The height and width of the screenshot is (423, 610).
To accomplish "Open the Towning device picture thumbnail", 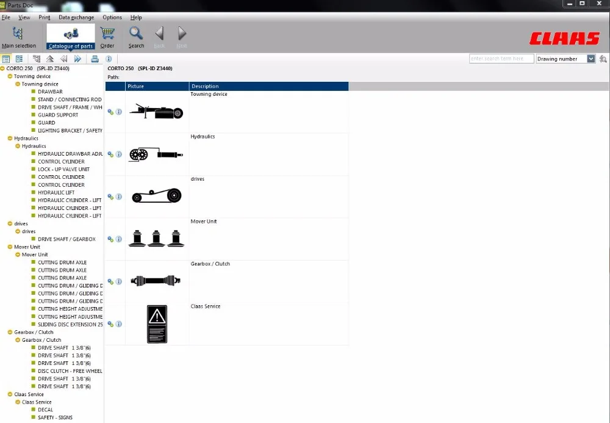I will point(156,112).
